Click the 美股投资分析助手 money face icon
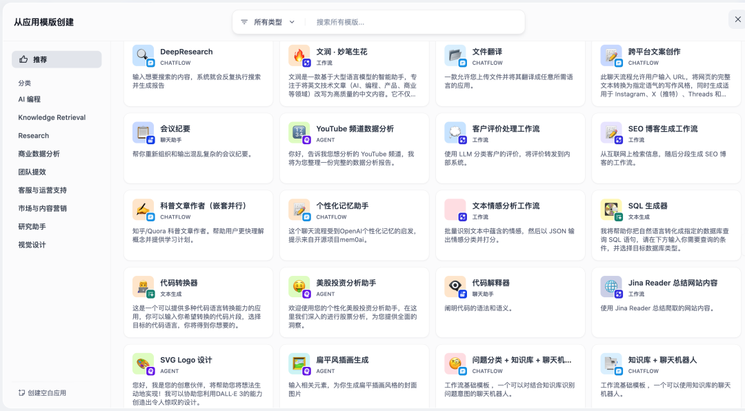The image size is (745, 411). [x=299, y=286]
